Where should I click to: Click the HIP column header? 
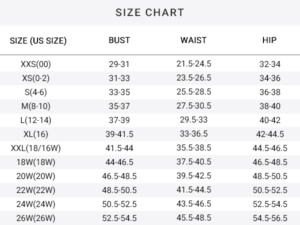269,40
